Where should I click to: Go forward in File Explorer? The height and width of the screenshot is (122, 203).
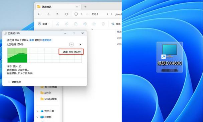coord(48,14)
